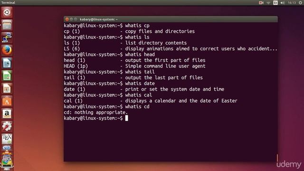304x171 pixels.
Task: Maximize the terminal window
Action: pos(76,19)
